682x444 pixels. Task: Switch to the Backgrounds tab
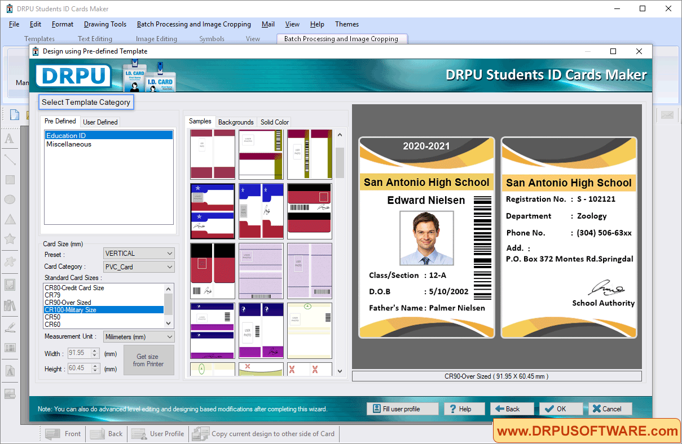(x=236, y=122)
